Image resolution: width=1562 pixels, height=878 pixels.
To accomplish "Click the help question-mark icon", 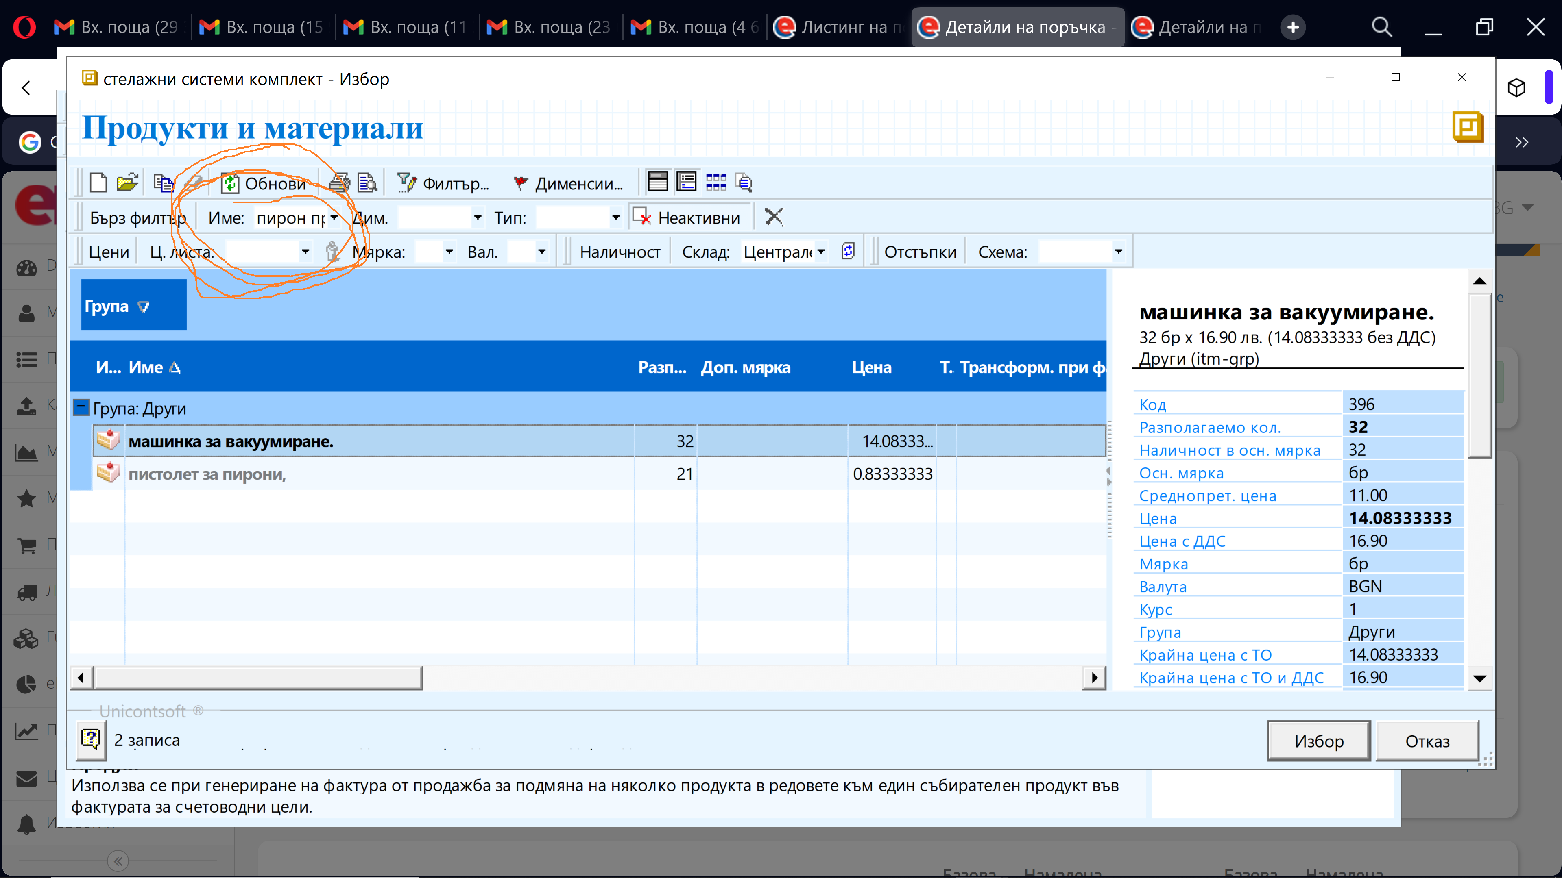I will point(90,740).
